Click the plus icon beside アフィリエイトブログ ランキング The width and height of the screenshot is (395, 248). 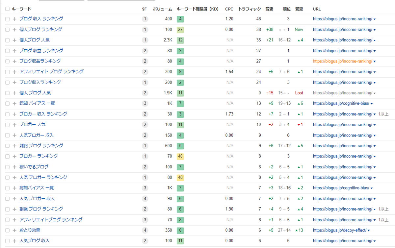click(x=14, y=220)
